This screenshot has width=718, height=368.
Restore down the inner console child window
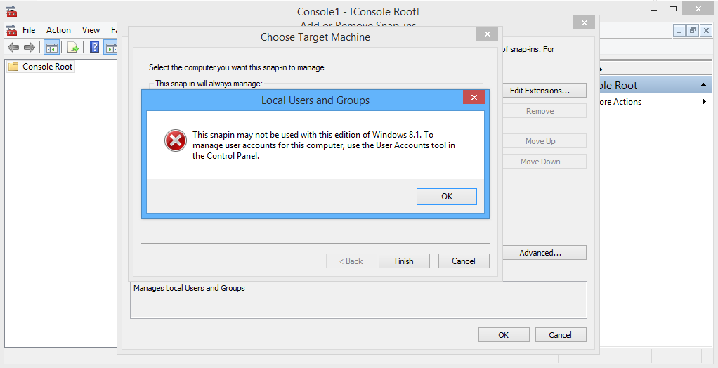pos(692,30)
